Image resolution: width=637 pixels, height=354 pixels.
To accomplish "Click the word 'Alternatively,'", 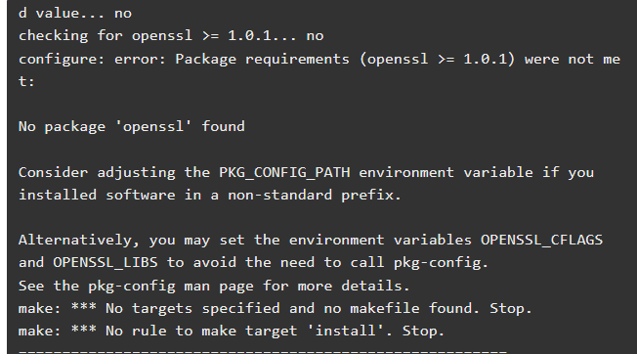I will pos(79,241).
